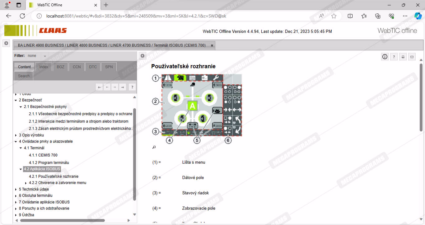Open the tab actions menu
The width and height of the screenshot is (425, 225).
[19, 5]
